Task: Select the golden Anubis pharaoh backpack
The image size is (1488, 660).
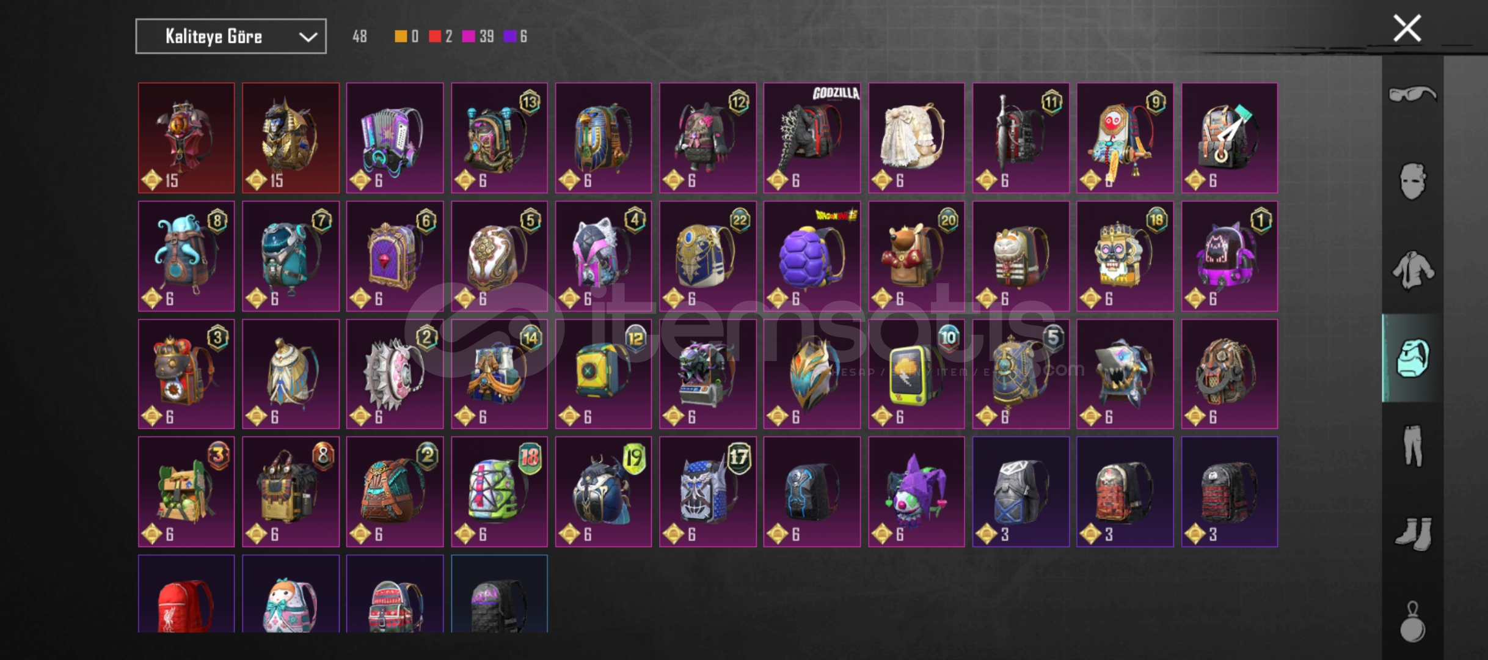Action: [291, 138]
